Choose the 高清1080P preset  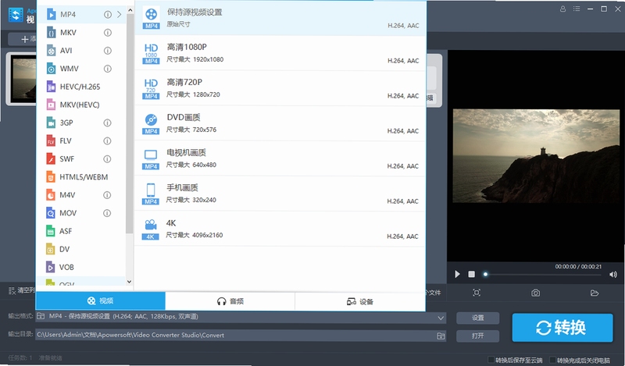pyautogui.click(x=280, y=53)
